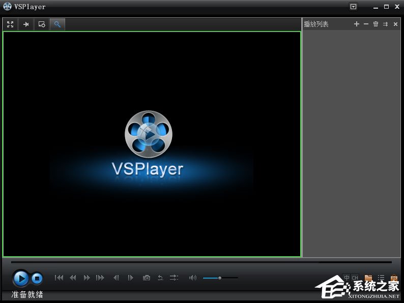Screen dimensions: 404x303
Task: Click the VSPlayer video display area
Action: point(152,144)
